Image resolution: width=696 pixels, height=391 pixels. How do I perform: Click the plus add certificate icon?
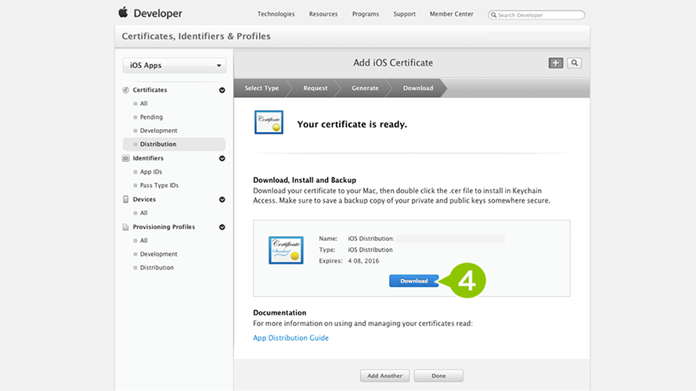coord(556,63)
